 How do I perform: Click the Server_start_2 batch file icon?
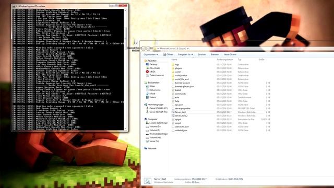173,115
